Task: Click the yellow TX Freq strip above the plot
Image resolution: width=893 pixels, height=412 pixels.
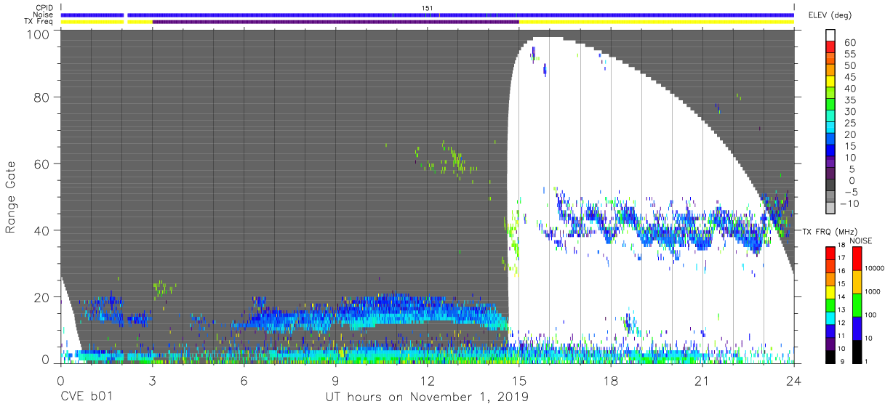Action: [x=656, y=22]
